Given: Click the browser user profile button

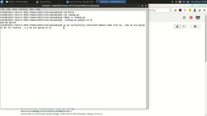Looking at the screenshot, I should [192, 5].
